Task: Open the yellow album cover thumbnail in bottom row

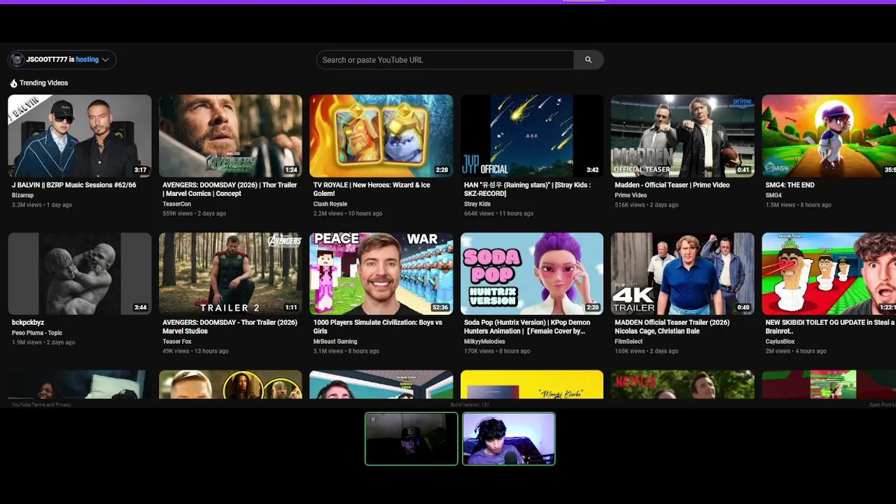Action: point(532,384)
